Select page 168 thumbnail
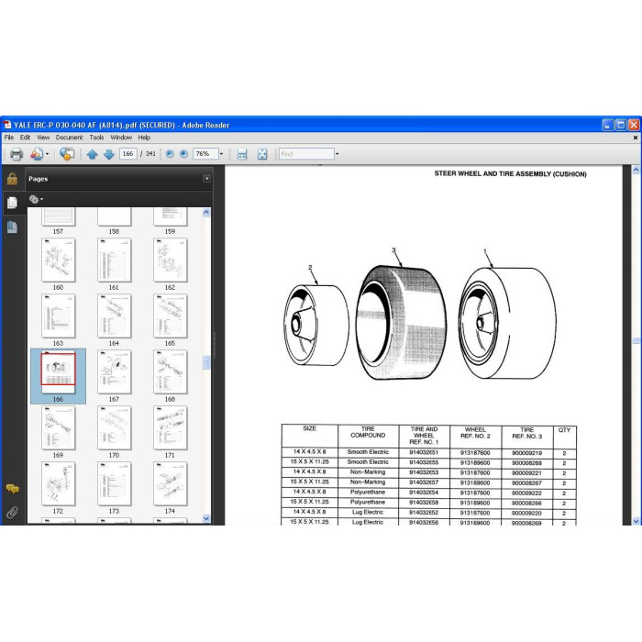This screenshot has height=642, width=642. 171,372
